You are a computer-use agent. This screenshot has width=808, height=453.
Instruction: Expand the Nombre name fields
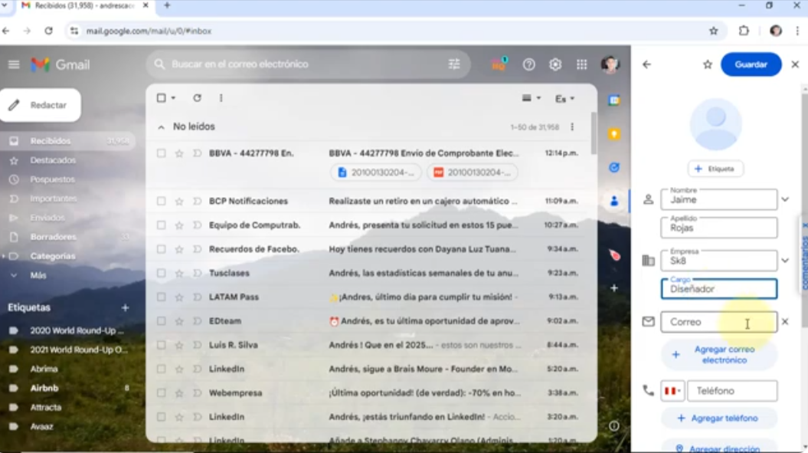point(785,199)
